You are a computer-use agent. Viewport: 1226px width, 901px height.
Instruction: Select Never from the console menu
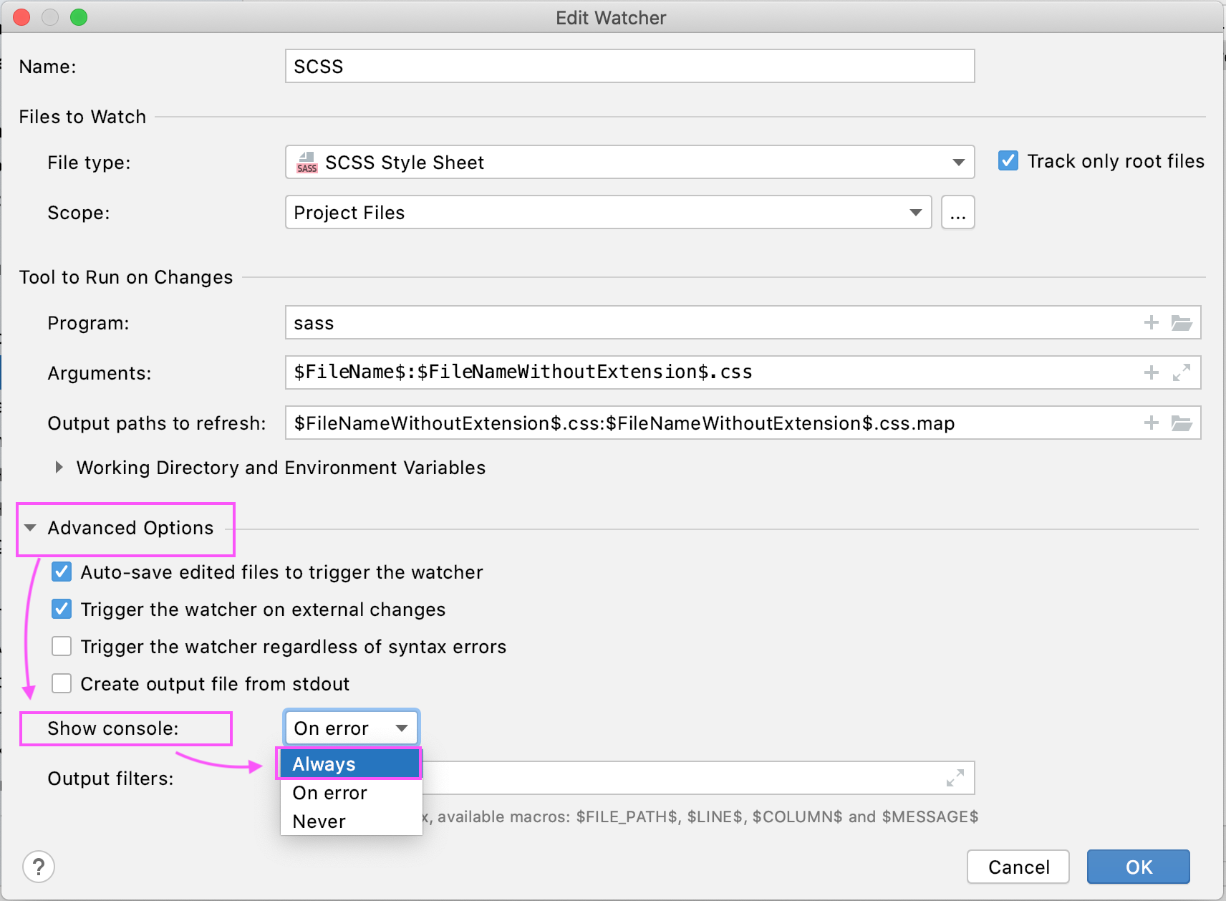click(318, 821)
